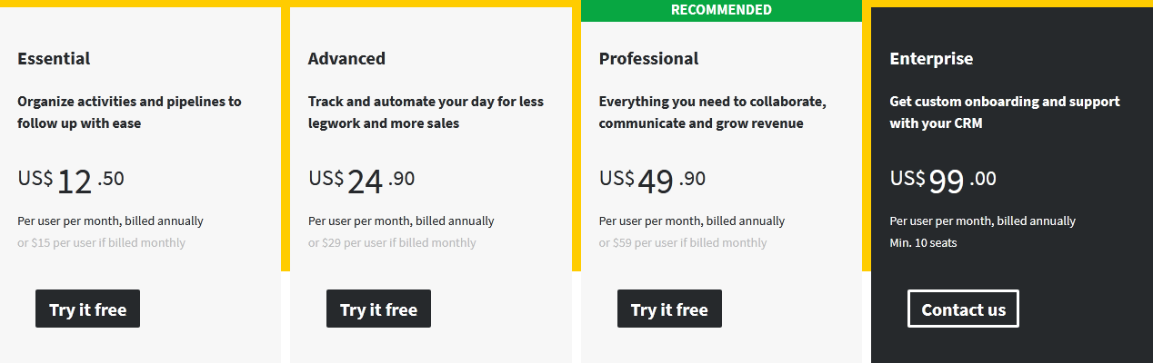1153x363 pixels.
Task: Select the Essential plan heading
Action: (54, 58)
